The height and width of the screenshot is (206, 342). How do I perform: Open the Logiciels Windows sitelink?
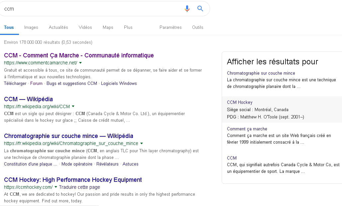119,83
